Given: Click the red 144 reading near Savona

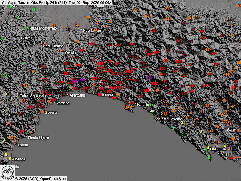Looking at the screenshot, I should click(31, 107).
